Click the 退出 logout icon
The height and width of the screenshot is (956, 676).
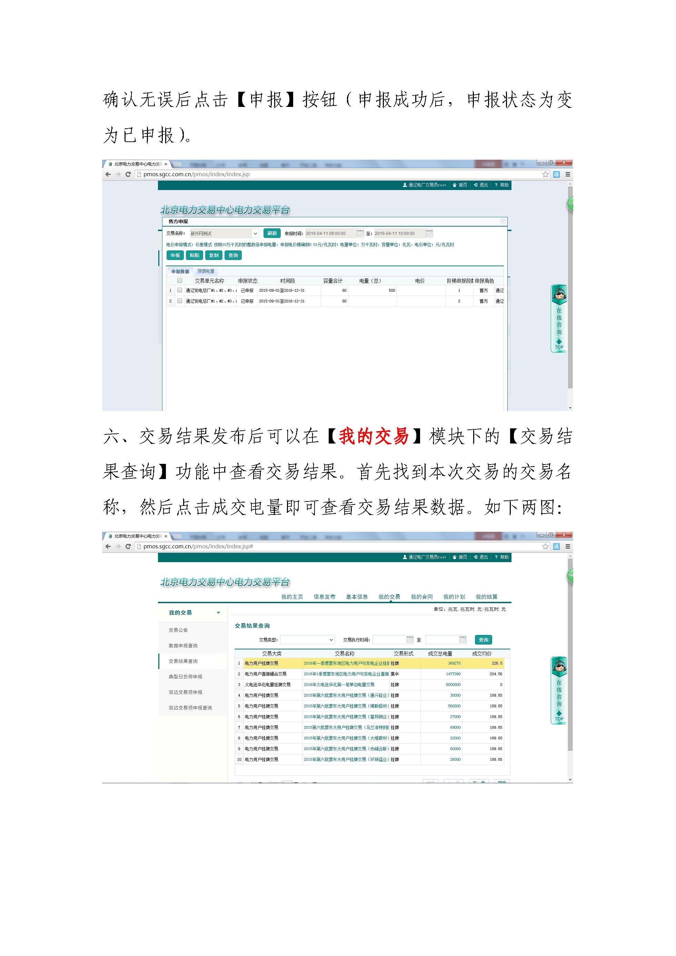tap(475, 185)
